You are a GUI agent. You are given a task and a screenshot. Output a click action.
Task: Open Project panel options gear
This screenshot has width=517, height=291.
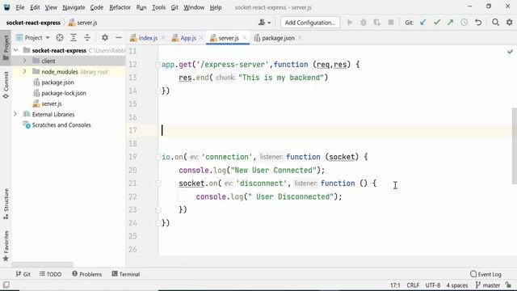tap(105, 38)
